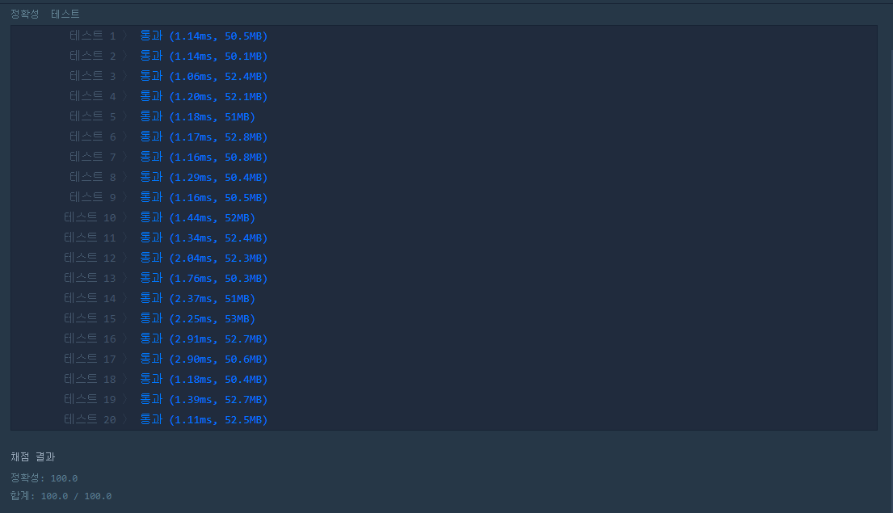Click the 합계: 100.0 / 100.0 line

coord(61,496)
